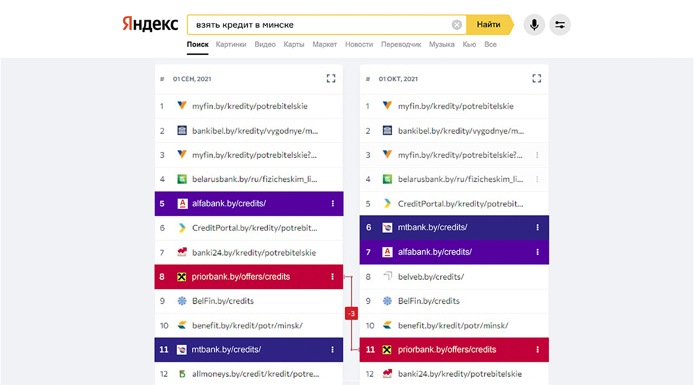The width and height of the screenshot is (694, 385).
Task: Click benefit.by favicon in October row 10
Action: pos(387,325)
